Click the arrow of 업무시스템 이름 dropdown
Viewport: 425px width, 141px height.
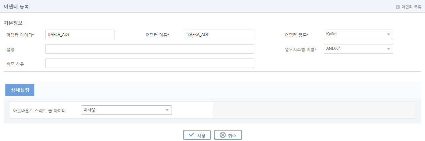pyautogui.click(x=388, y=49)
